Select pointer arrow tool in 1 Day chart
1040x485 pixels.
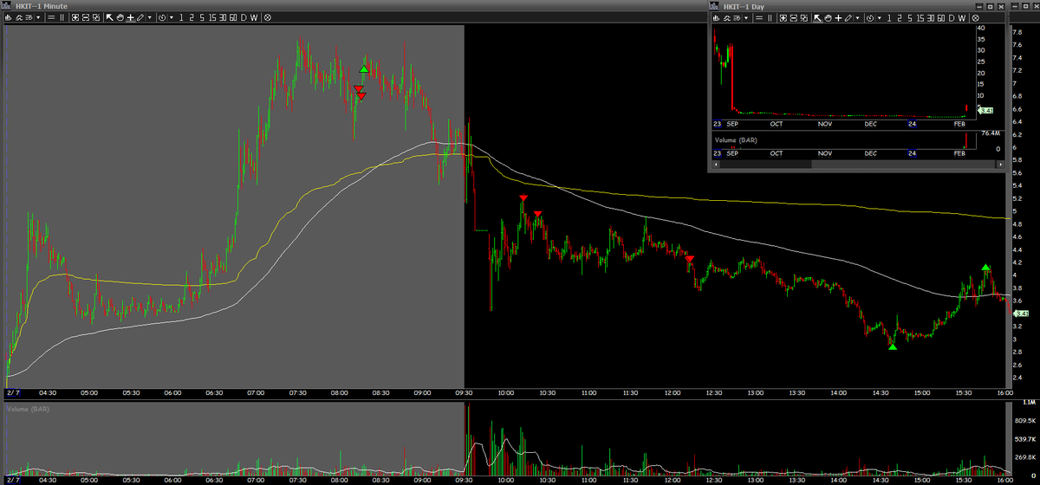pos(817,17)
